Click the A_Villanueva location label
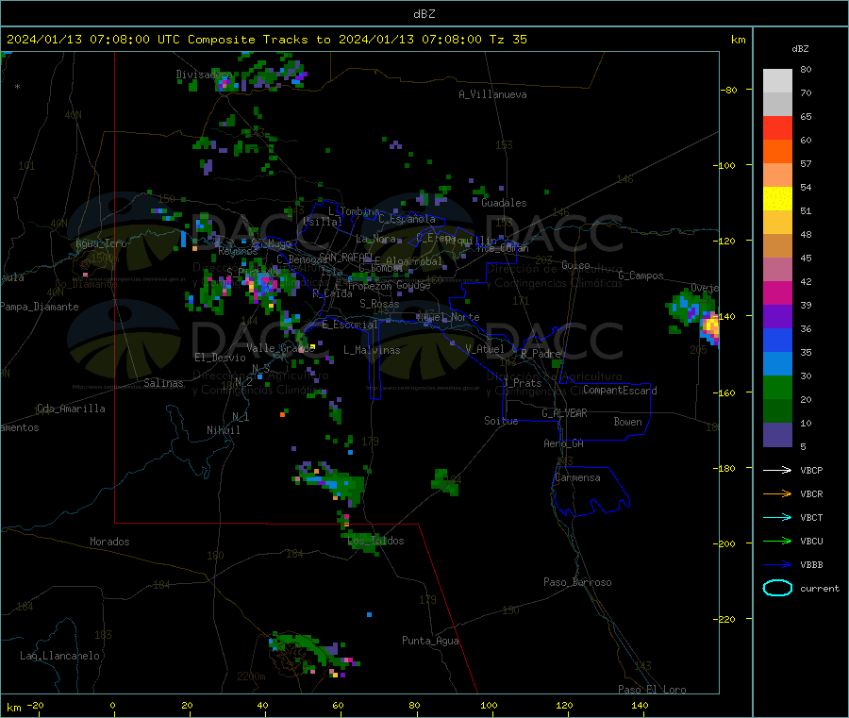 pos(492,94)
